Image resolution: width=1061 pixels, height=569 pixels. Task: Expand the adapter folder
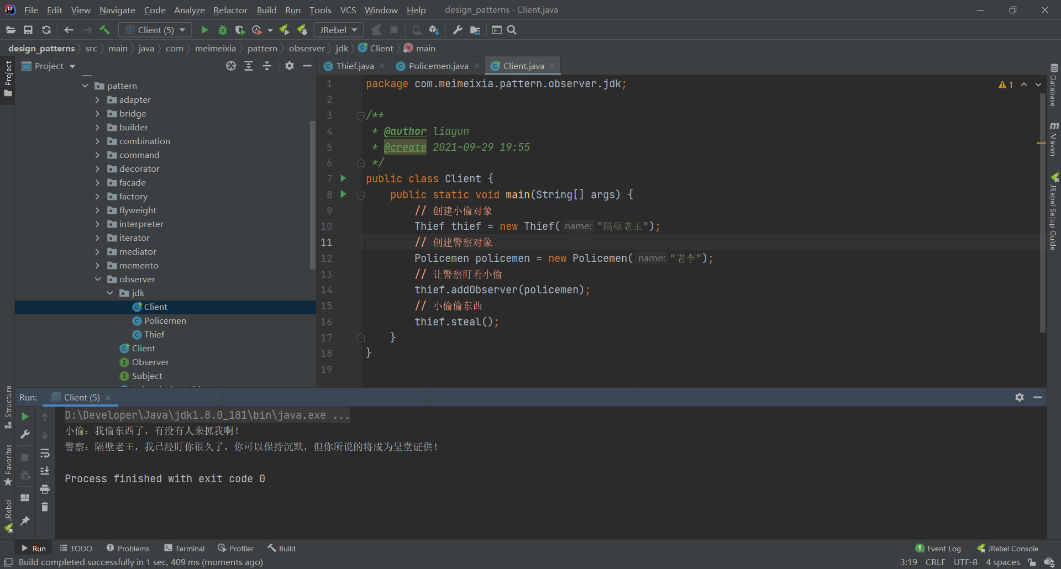click(97, 99)
